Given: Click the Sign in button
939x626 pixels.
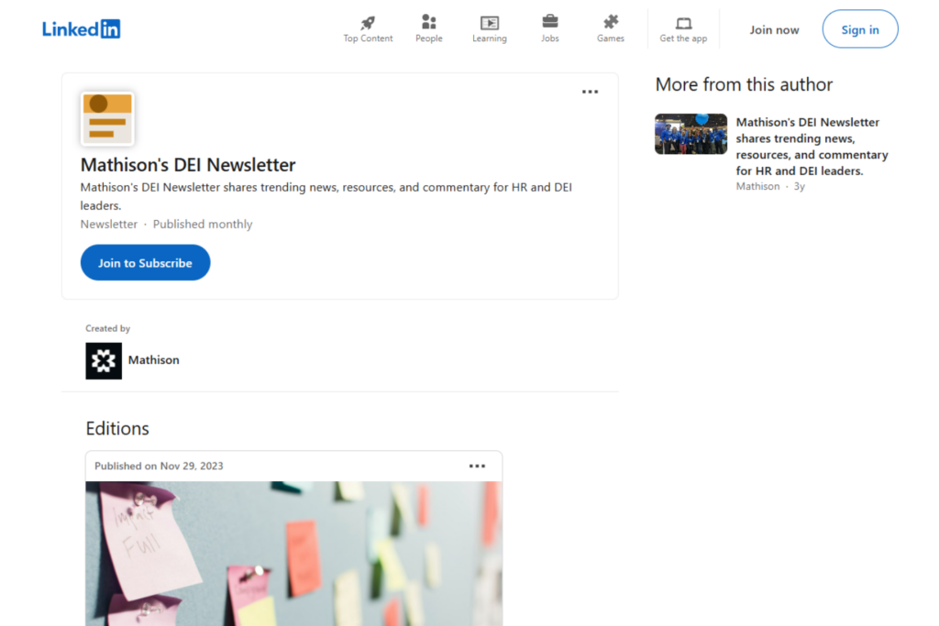Looking at the screenshot, I should tap(860, 28).
